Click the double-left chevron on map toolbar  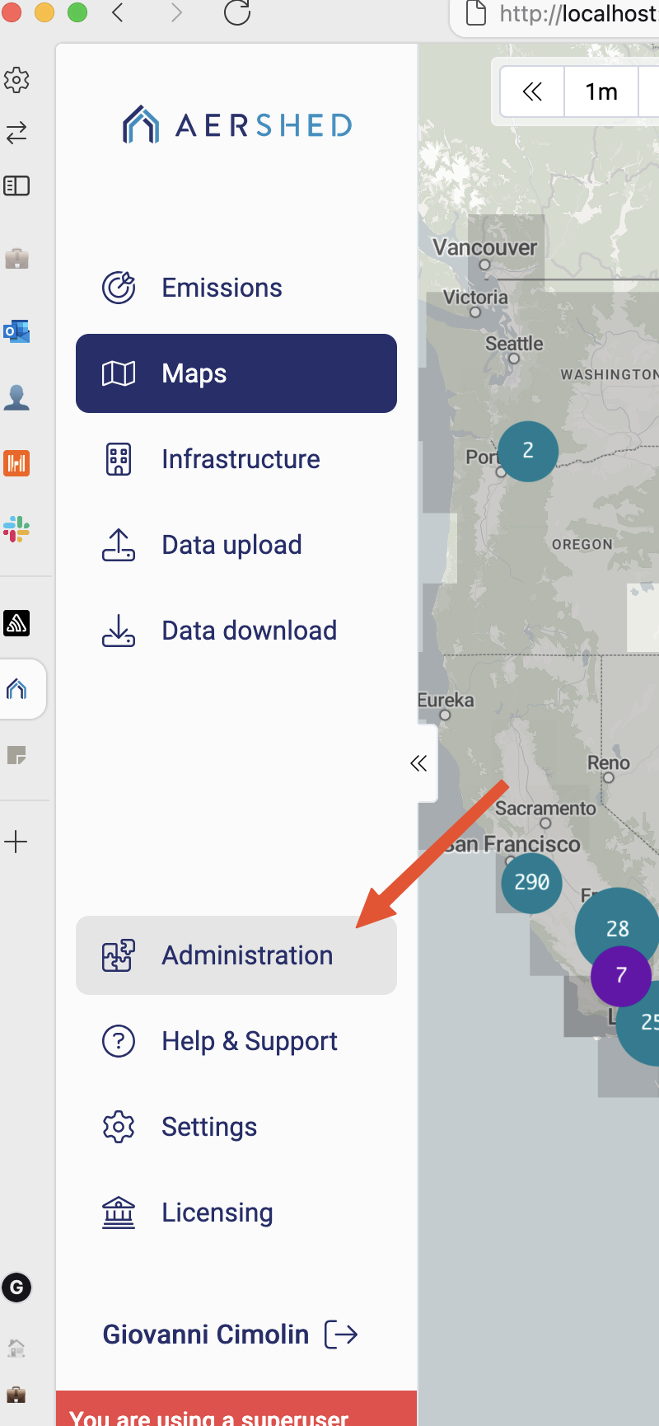tap(532, 91)
